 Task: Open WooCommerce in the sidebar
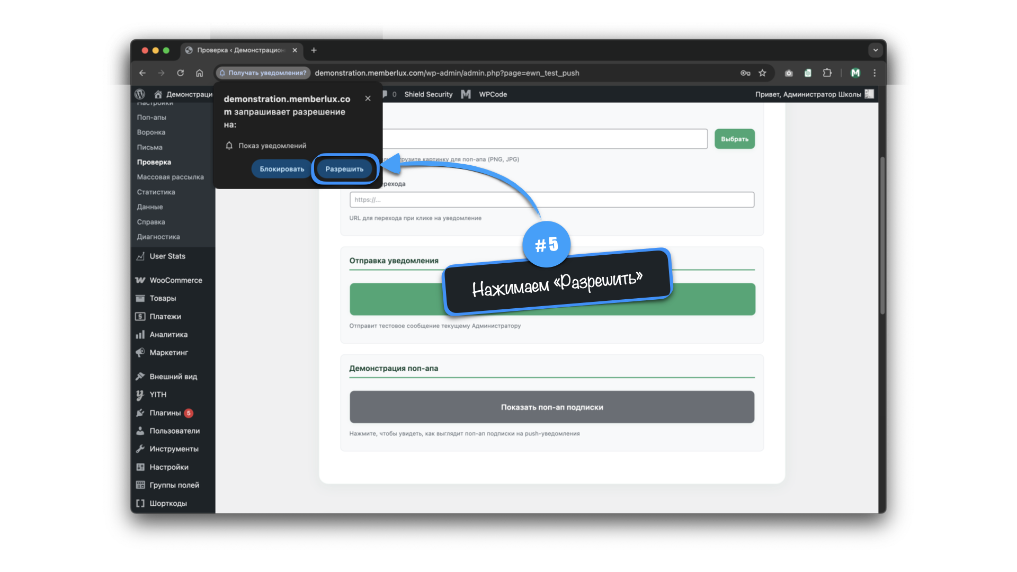pyautogui.click(x=175, y=280)
